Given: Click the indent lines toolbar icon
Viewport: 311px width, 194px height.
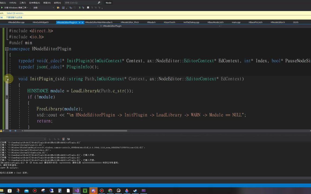Looking at the screenshot, I should coord(71,8).
